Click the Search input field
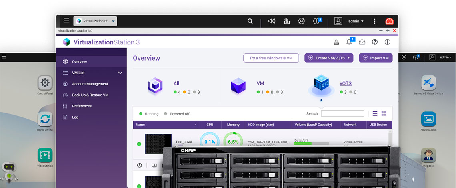 point(342,113)
